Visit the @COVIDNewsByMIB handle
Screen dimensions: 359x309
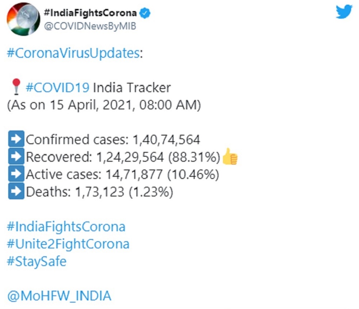pyautogui.click(x=89, y=26)
